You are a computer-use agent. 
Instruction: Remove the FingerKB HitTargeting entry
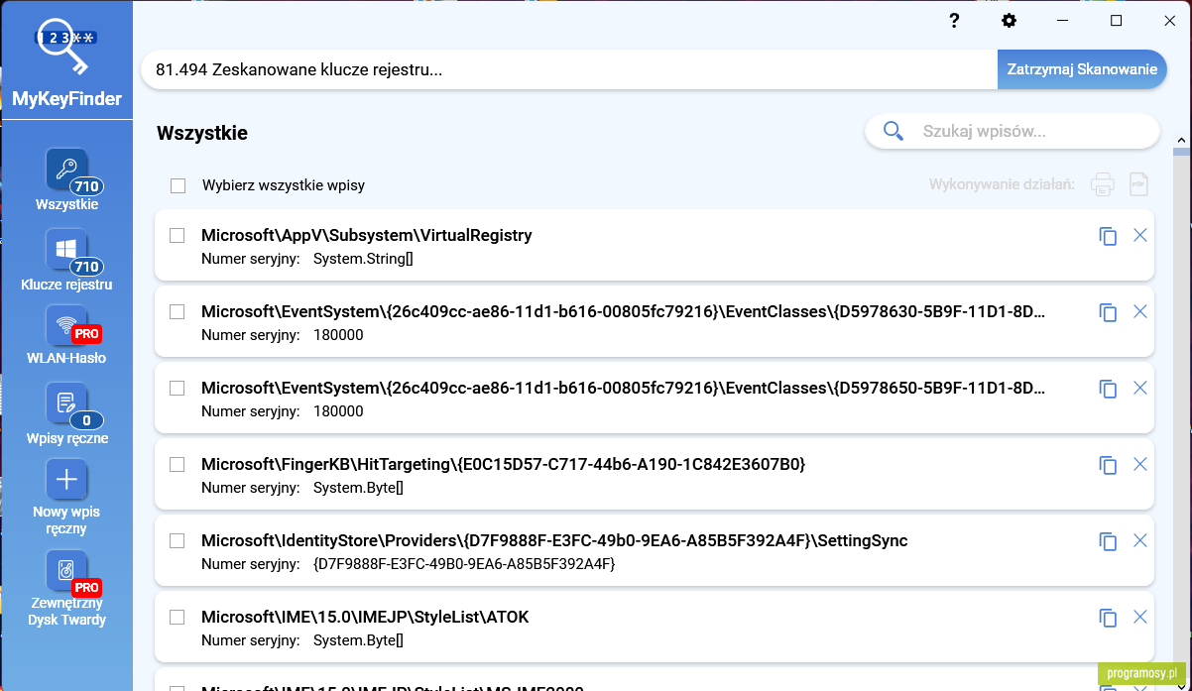(x=1139, y=464)
